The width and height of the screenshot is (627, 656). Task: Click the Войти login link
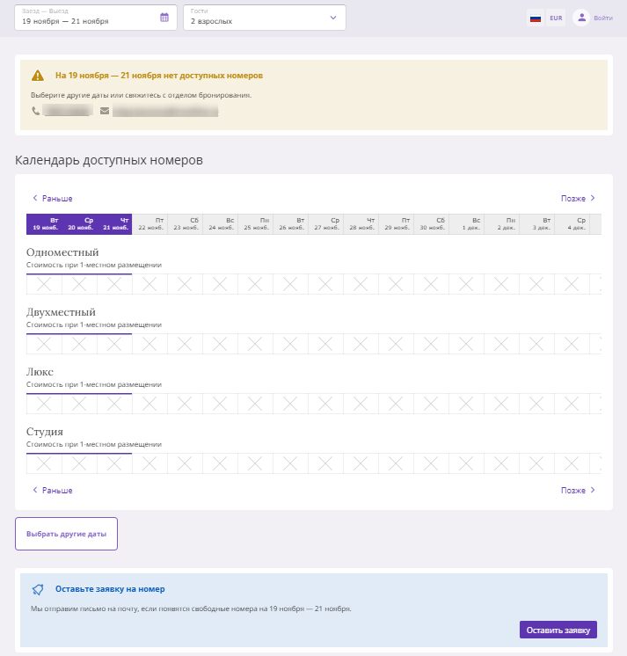point(603,18)
